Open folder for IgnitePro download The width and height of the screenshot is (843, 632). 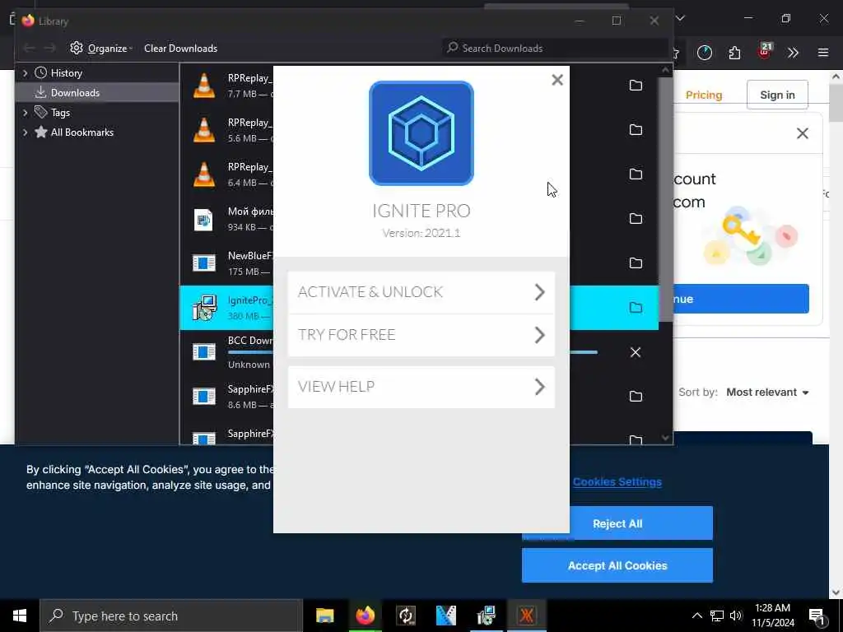636,308
